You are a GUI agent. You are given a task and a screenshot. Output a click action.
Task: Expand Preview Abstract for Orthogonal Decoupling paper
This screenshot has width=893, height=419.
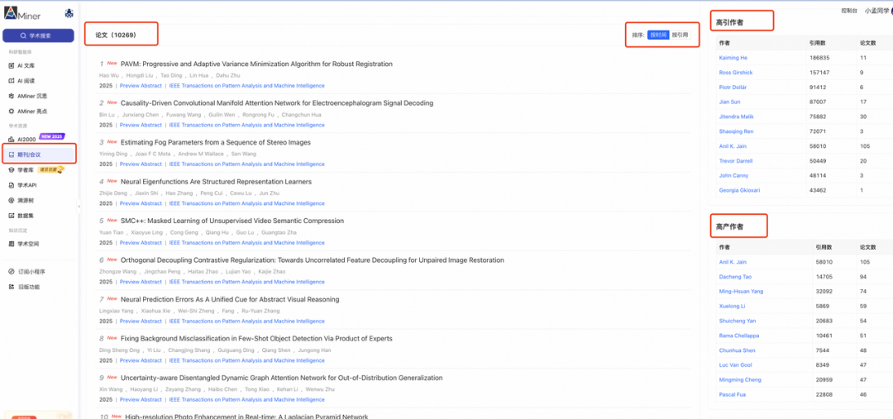tap(141, 283)
